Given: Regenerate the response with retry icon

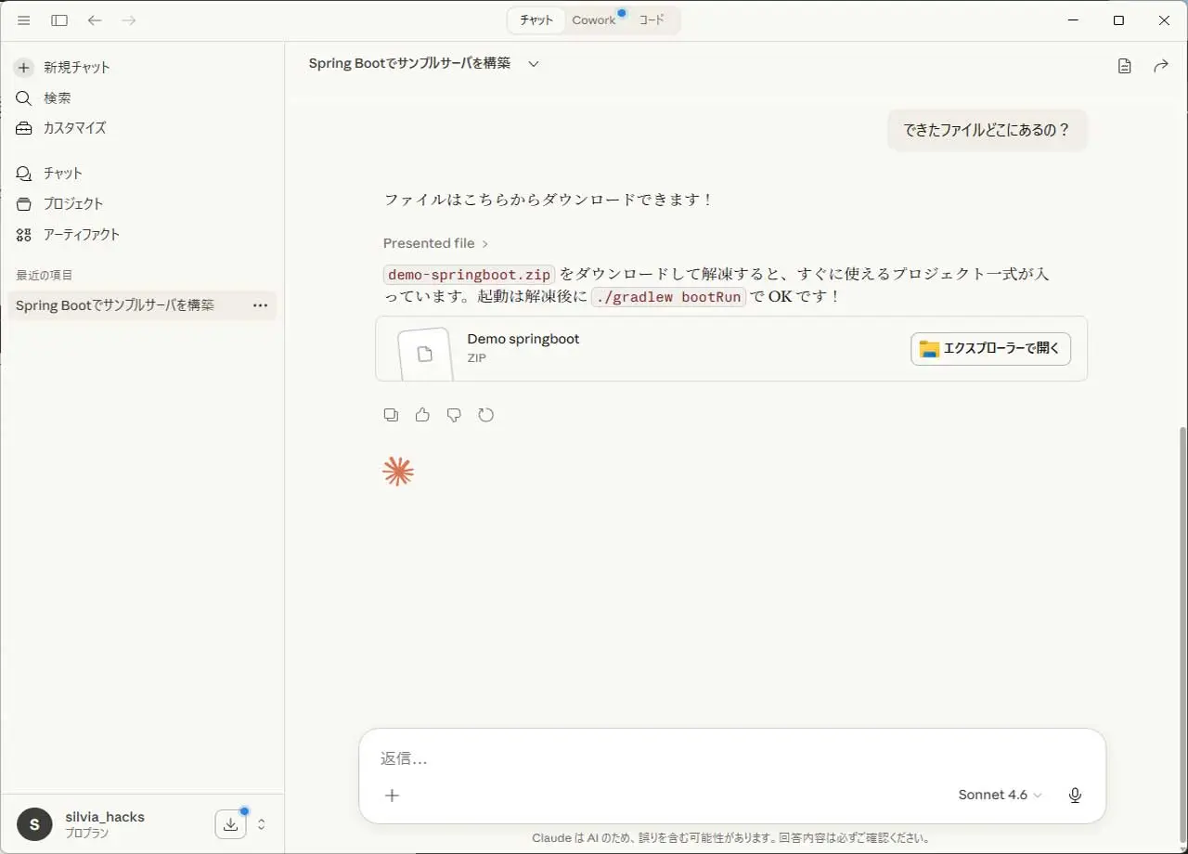Looking at the screenshot, I should tap(485, 415).
